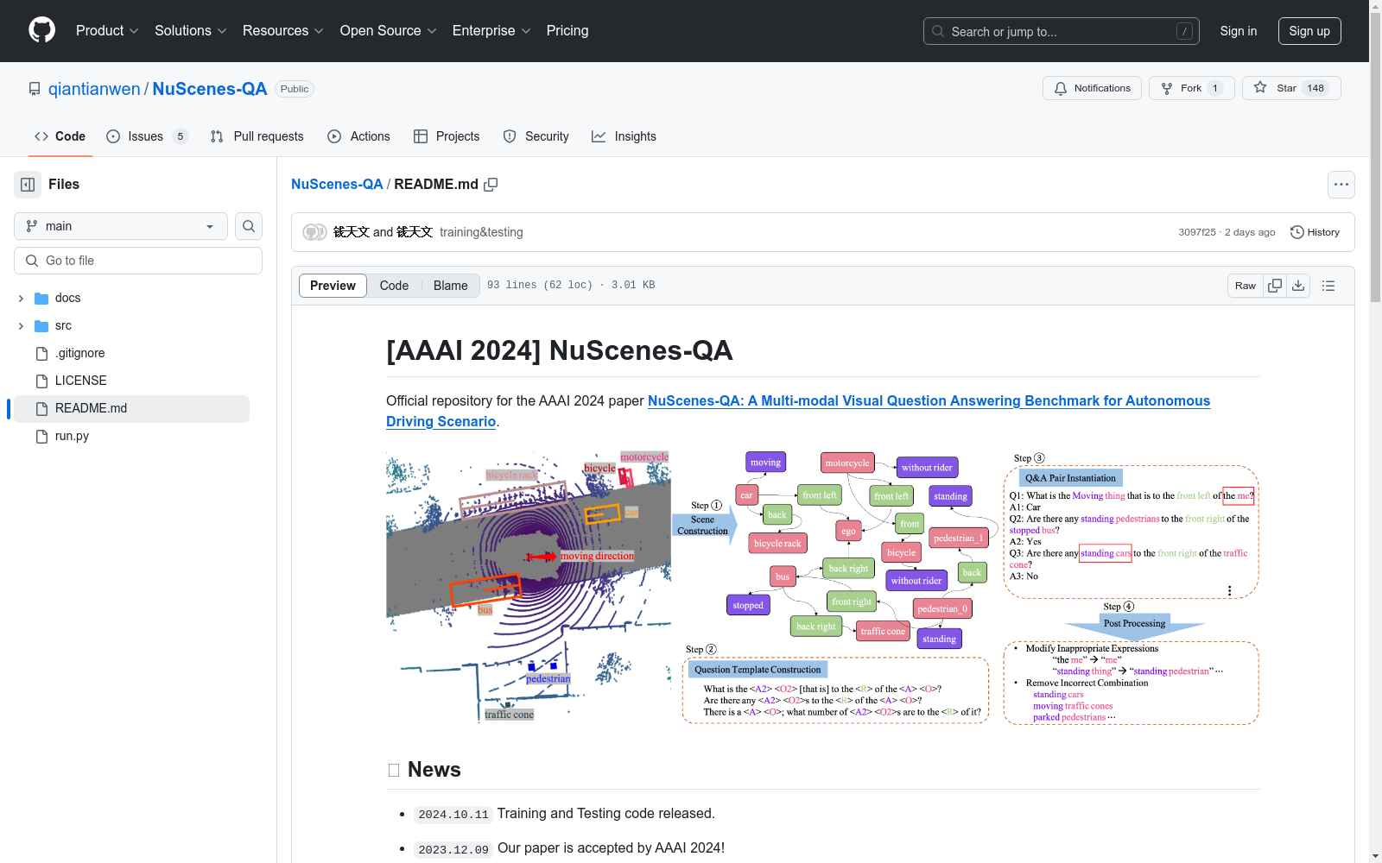Click the copy raw file icon

[1275, 286]
